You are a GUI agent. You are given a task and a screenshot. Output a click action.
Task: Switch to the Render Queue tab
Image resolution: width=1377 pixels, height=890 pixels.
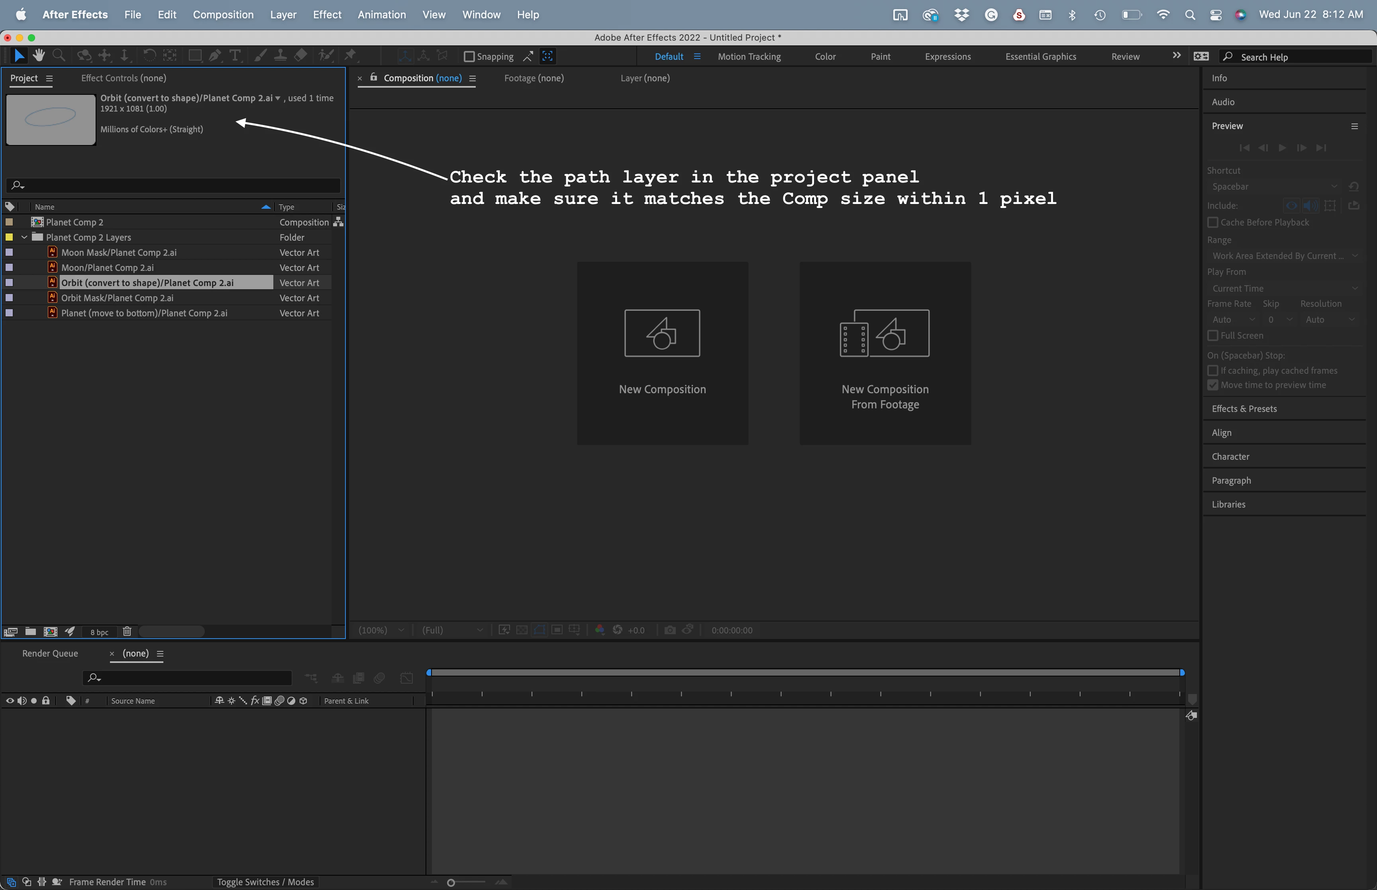point(50,653)
